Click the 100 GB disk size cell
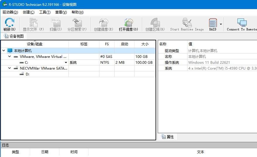The width and height of the screenshot is (257, 157). click(145, 56)
